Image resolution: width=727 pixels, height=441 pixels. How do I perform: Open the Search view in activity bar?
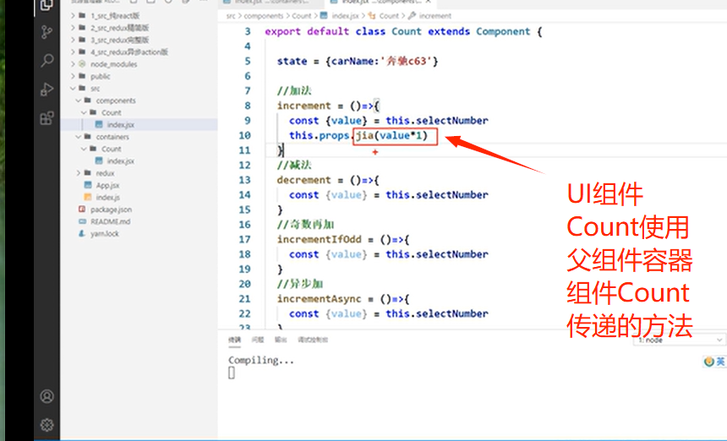coord(46,60)
